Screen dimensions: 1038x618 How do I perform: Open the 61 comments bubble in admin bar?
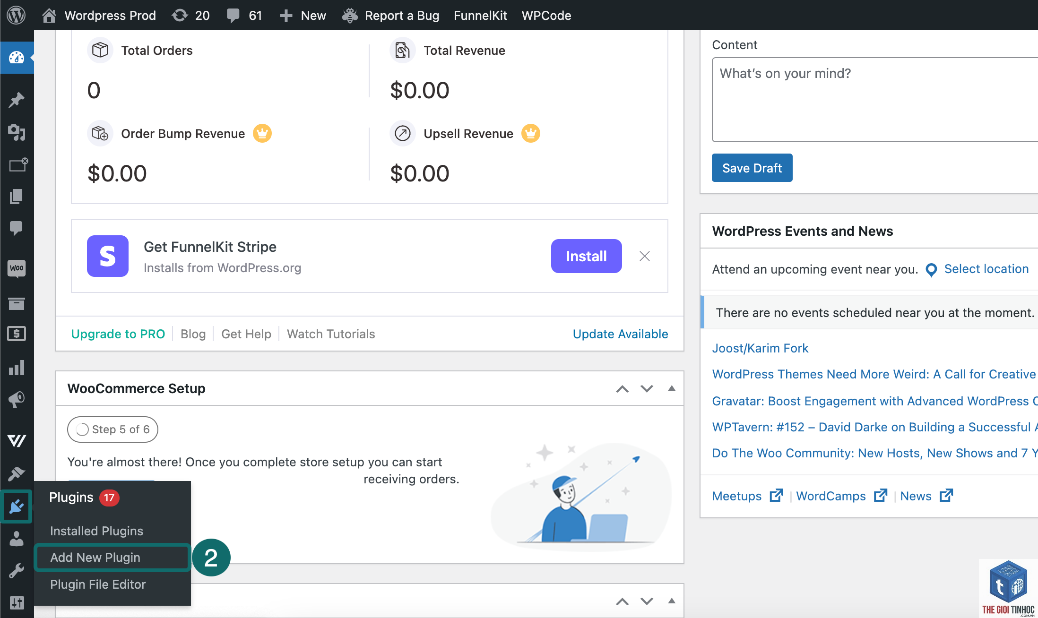[x=244, y=15]
